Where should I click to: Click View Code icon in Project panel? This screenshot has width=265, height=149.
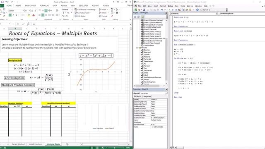tap(135, 17)
